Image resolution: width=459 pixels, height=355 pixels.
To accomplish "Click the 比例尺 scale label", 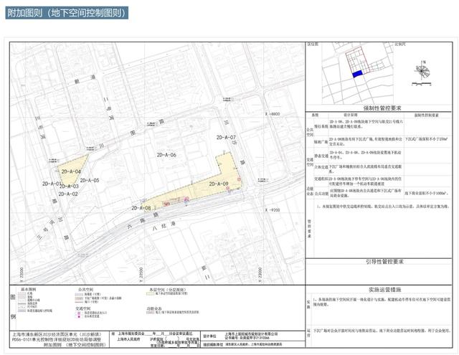I will 400,44.
